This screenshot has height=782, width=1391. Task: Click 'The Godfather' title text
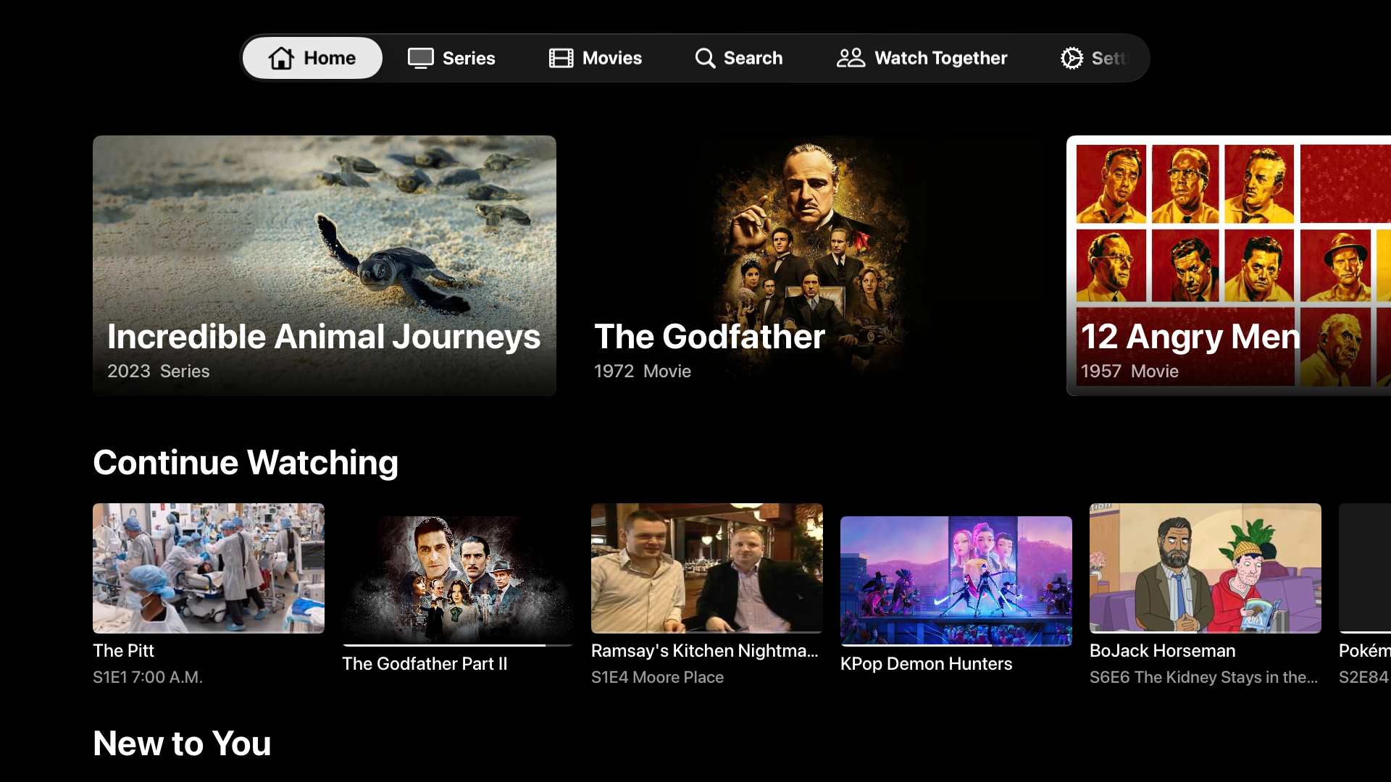pos(709,337)
